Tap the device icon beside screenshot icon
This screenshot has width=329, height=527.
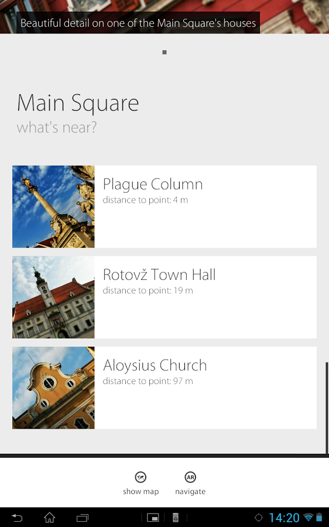click(x=176, y=518)
